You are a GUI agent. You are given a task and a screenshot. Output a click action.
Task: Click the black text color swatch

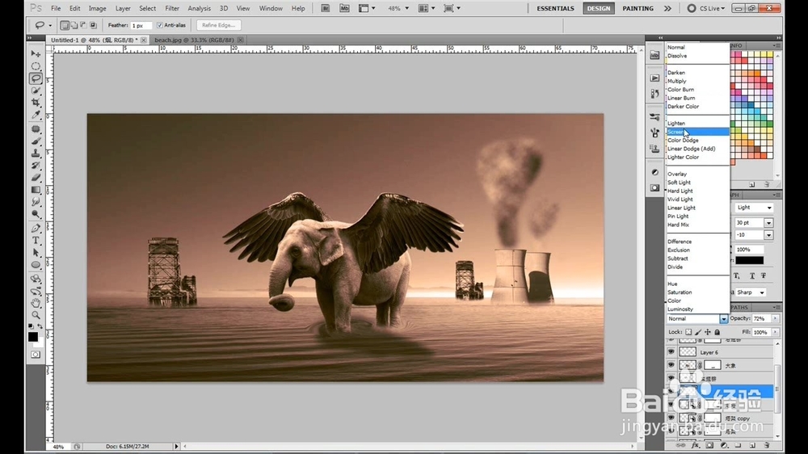[x=749, y=260]
